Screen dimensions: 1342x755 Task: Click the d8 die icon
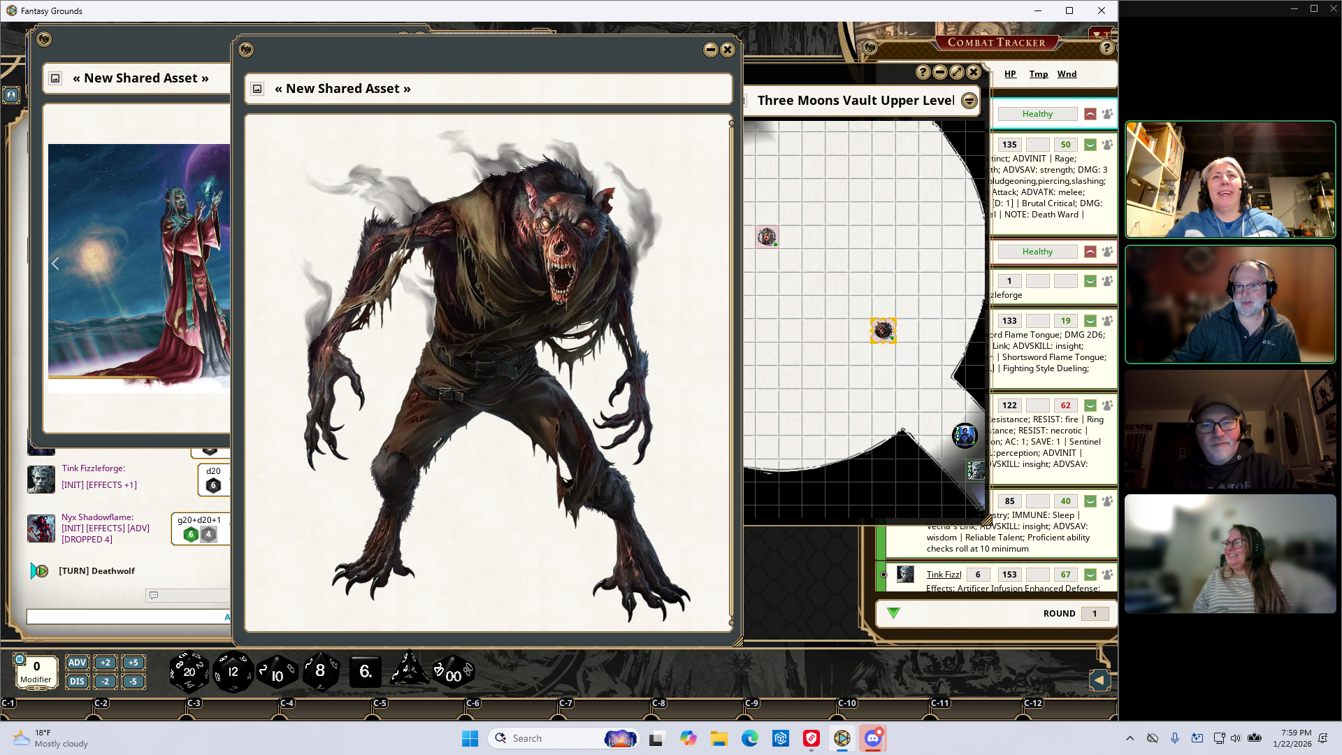coord(320,672)
